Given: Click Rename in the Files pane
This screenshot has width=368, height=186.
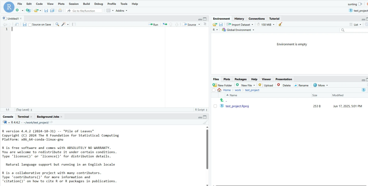Looking at the screenshot, I should coord(301,85).
